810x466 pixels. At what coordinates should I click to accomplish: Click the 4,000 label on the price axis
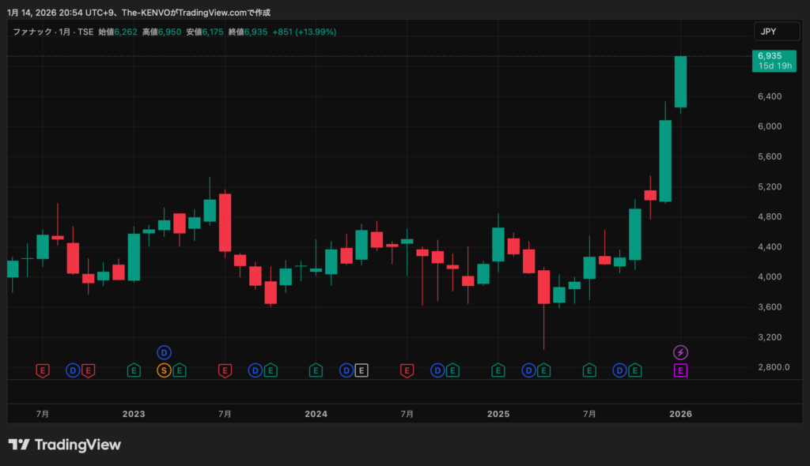pos(769,277)
